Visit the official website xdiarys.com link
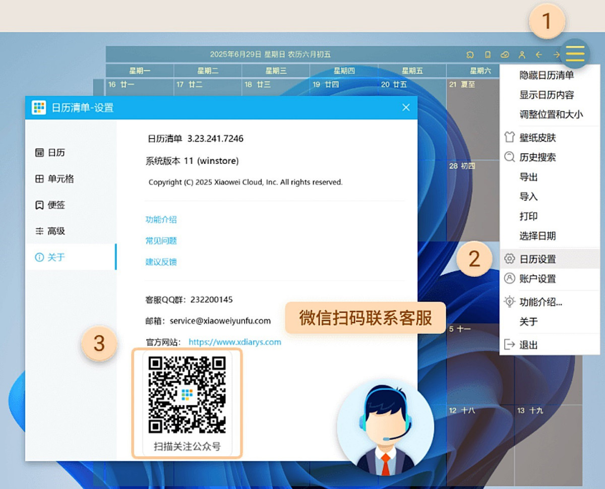605x489 pixels. [x=235, y=342]
